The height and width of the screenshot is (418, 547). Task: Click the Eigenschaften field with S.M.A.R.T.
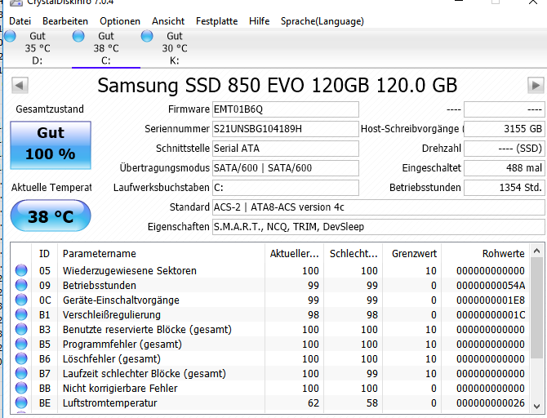click(378, 226)
